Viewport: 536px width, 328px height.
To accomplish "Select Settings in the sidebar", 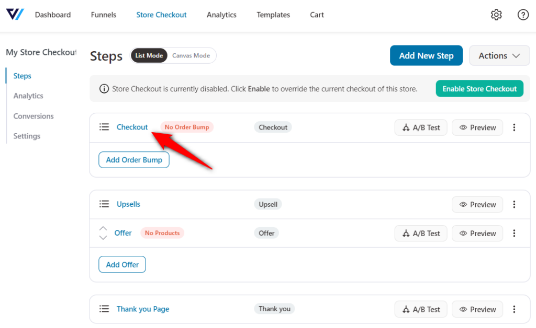I will [x=27, y=136].
